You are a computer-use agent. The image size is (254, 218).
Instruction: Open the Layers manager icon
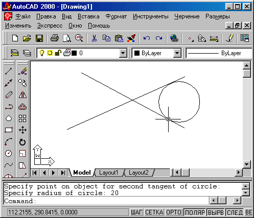[x=27, y=53]
